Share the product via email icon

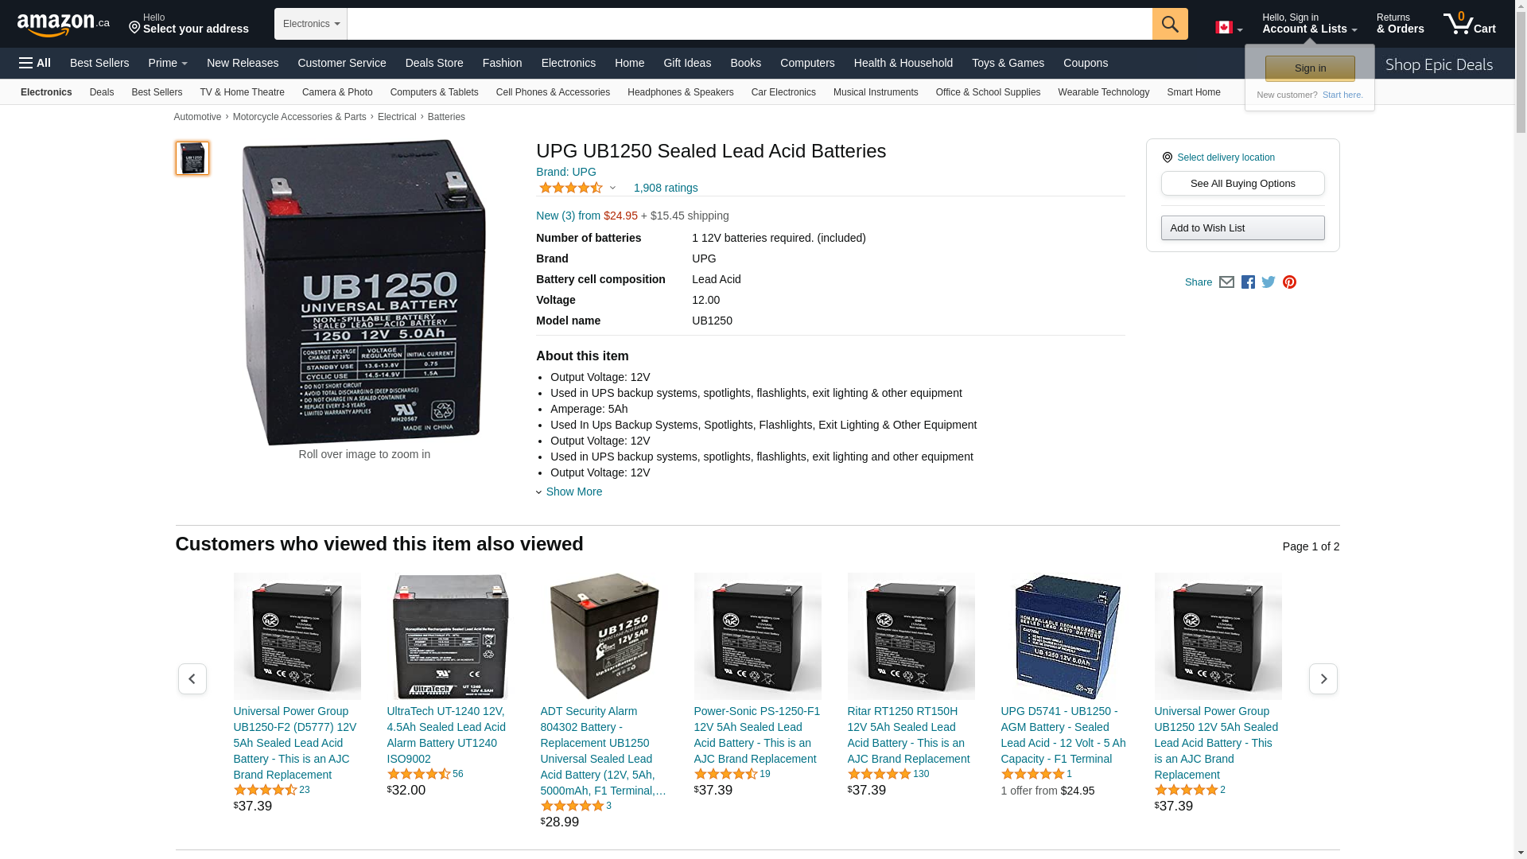point(1226,282)
